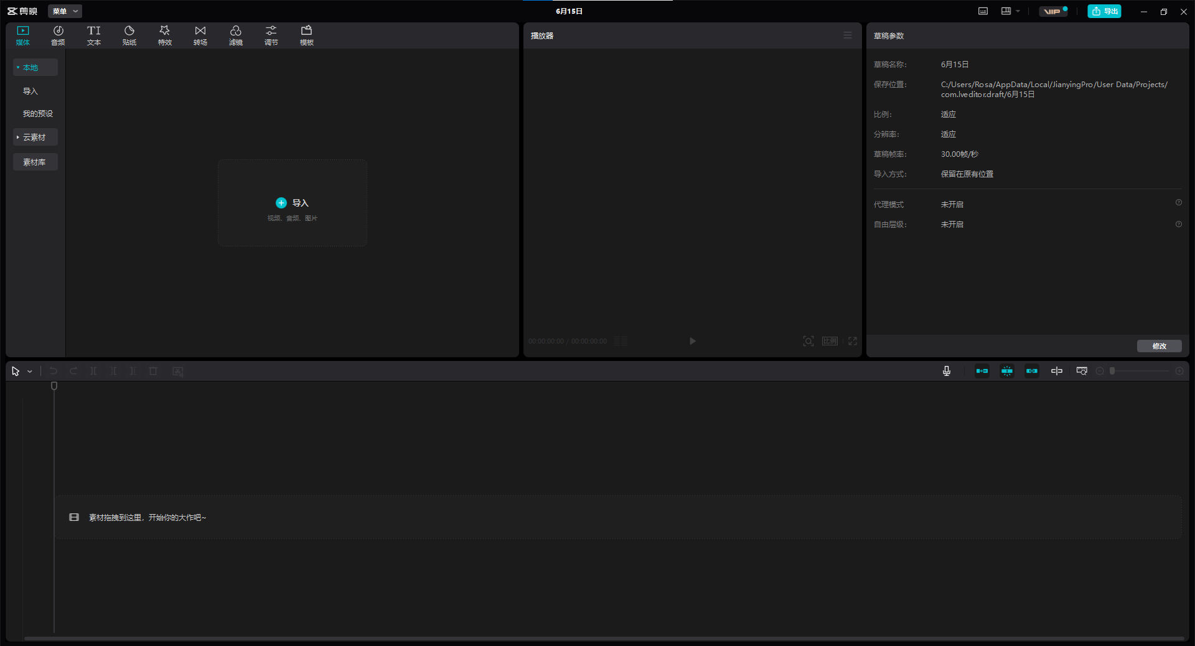Viewport: 1195px width, 646px height.
Task: Open the selection tool mode dropdown arrow
Action: pos(30,372)
